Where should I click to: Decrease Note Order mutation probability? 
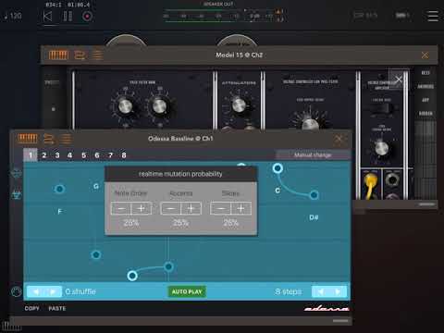point(121,208)
